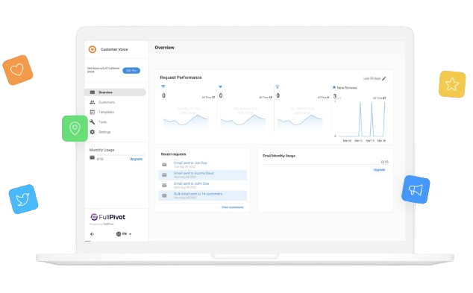Click the Email Monthly Usage progress bar
This screenshot has height=293, width=473.
point(325,165)
